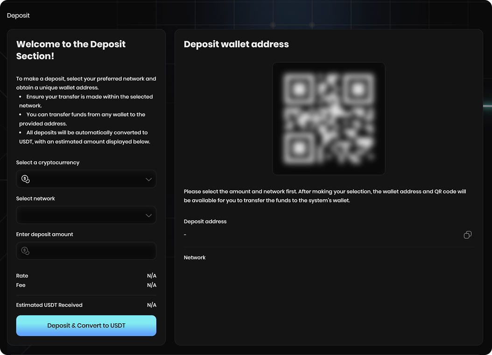Click the Select a cryptocurrency label
Image resolution: width=492 pixels, height=355 pixels.
tap(48, 162)
